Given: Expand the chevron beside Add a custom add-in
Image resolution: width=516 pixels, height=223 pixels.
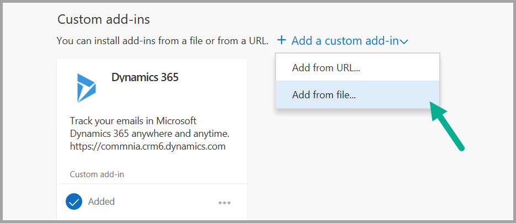Looking at the screenshot, I should [x=404, y=41].
